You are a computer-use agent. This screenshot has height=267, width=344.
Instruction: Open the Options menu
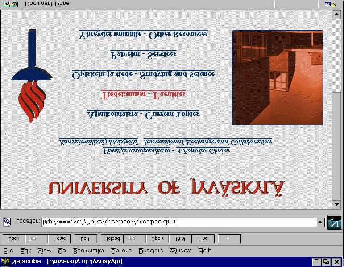click(121, 251)
